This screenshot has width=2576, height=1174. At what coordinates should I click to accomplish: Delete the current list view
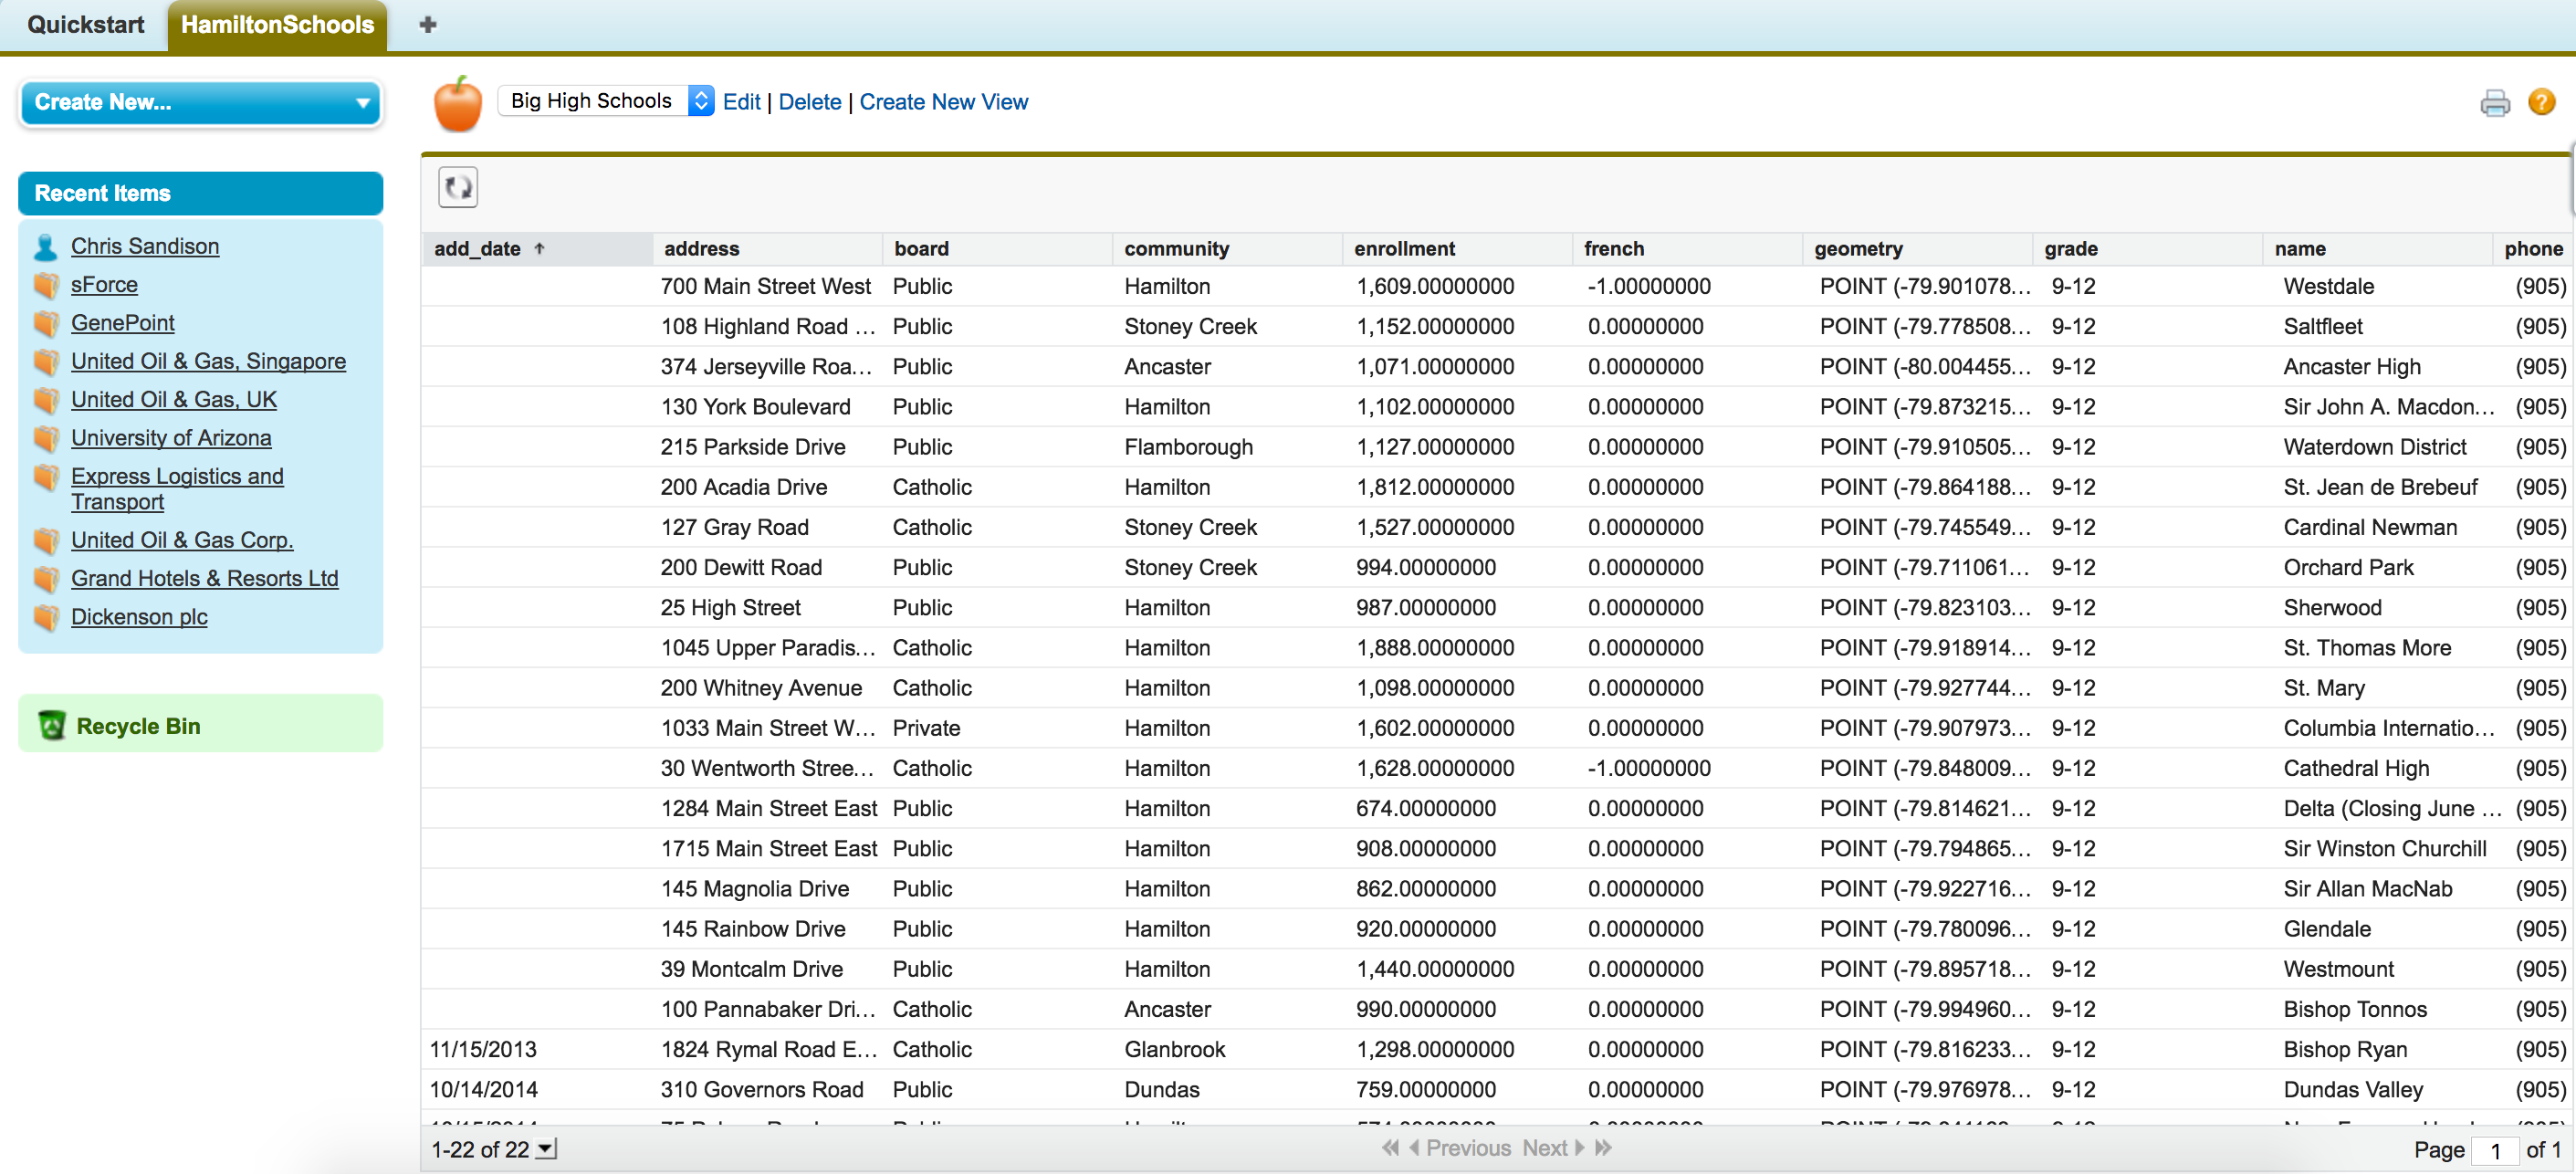pyautogui.click(x=809, y=101)
